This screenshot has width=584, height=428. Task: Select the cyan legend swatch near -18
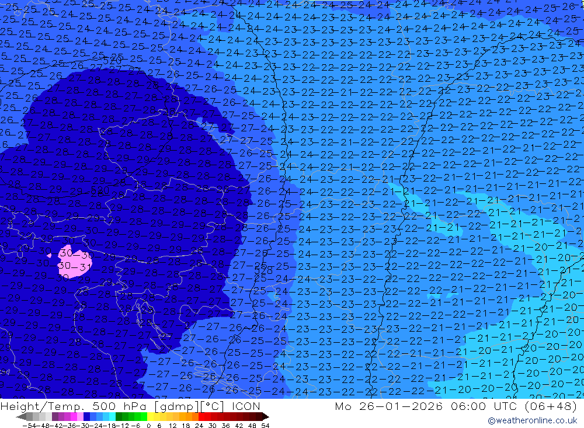pyautogui.click(x=112, y=416)
